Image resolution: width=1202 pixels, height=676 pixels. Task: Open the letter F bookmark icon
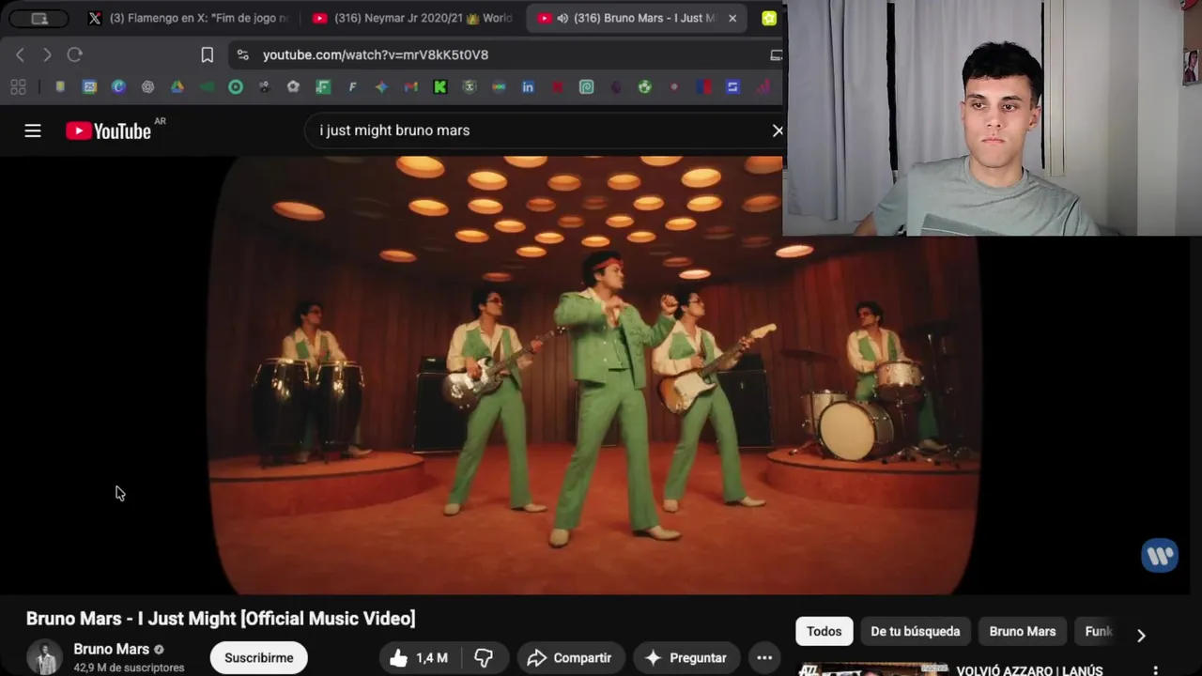(x=352, y=87)
